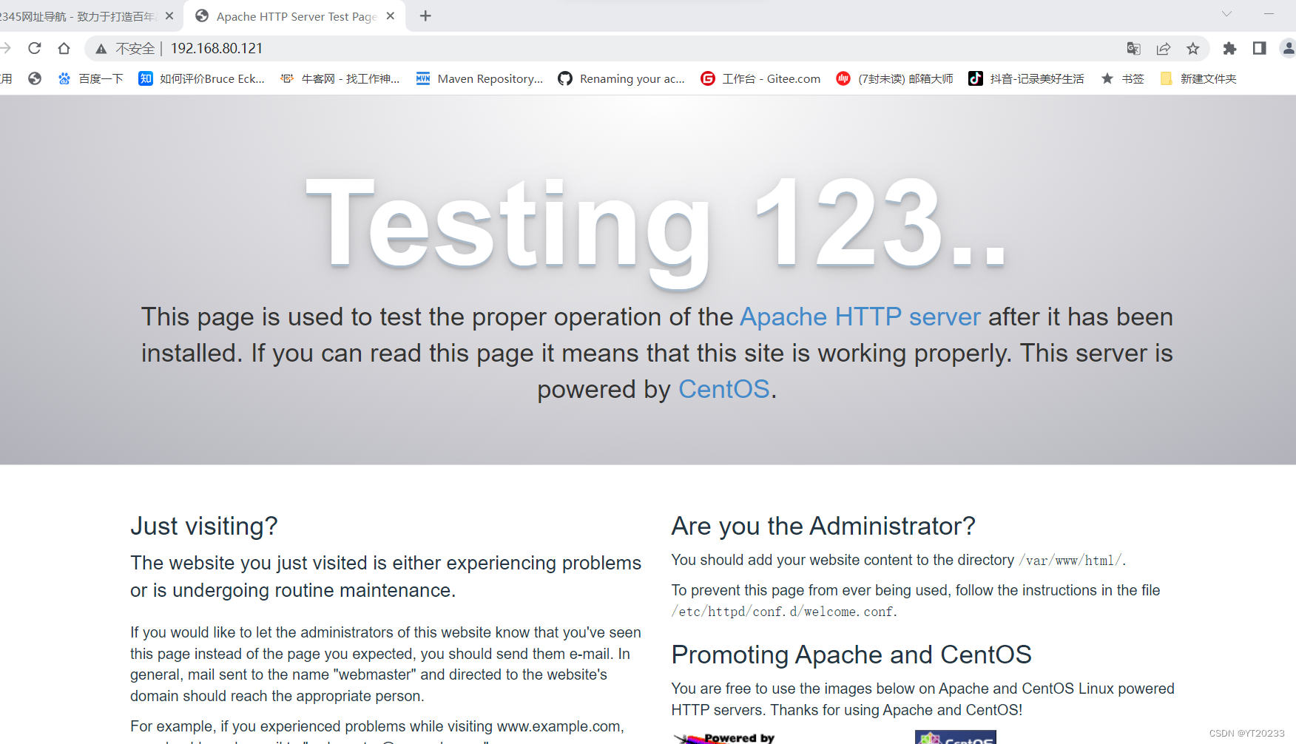This screenshot has width=1296, height=744.
Task: Click the /etc/httpd/conf.d/welcome.conf path text
Action: (783, 612)
